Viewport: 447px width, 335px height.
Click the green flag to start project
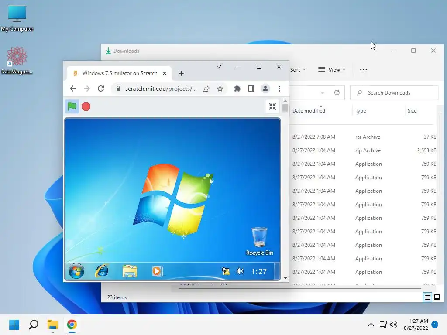coord(72,106)
